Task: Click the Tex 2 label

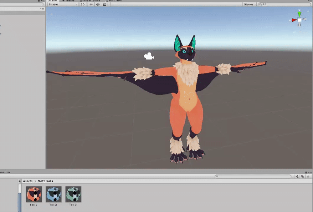Action: (53, 204)
